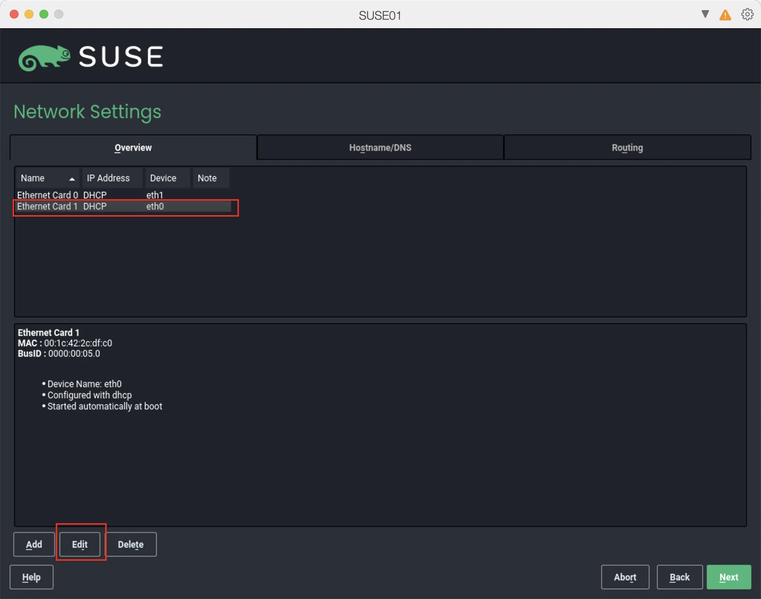Screen dimensions: 761x599
Task: Click Add to create a new interface
Action: point(33,544)
